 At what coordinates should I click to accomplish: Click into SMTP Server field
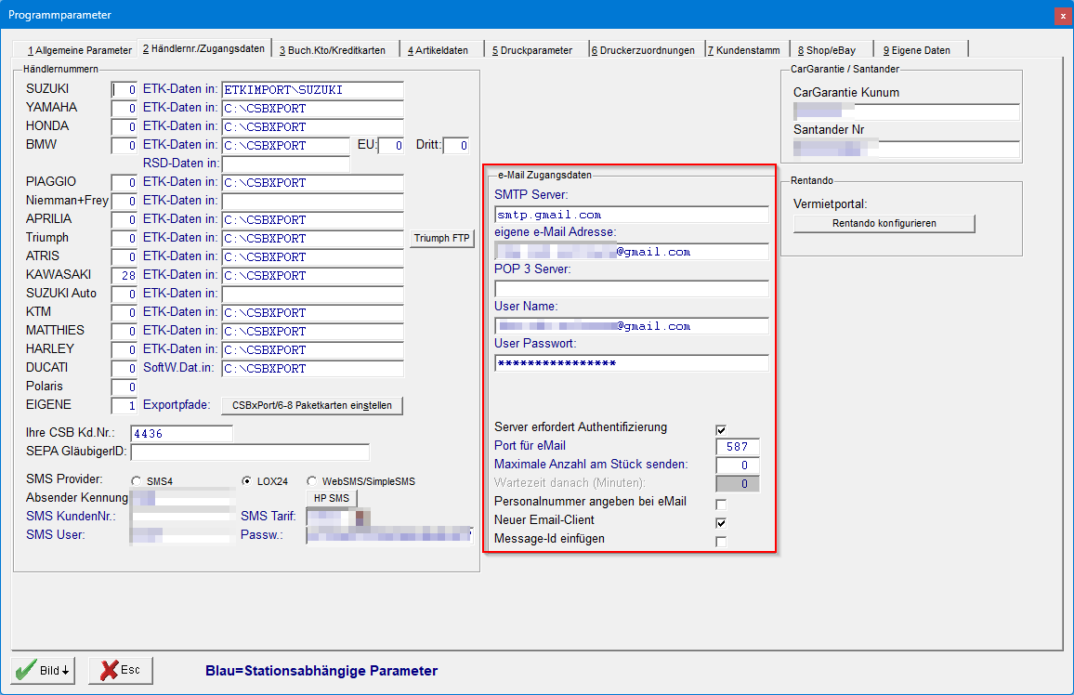point(632,215)
